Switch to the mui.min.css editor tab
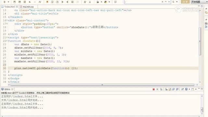Viewport: 208px width, 117px height. pyautogui.click(x=28, y=6)
